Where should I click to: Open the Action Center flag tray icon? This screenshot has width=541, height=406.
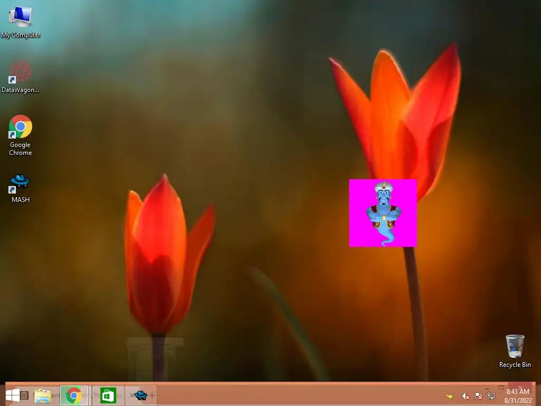(478, 396)
